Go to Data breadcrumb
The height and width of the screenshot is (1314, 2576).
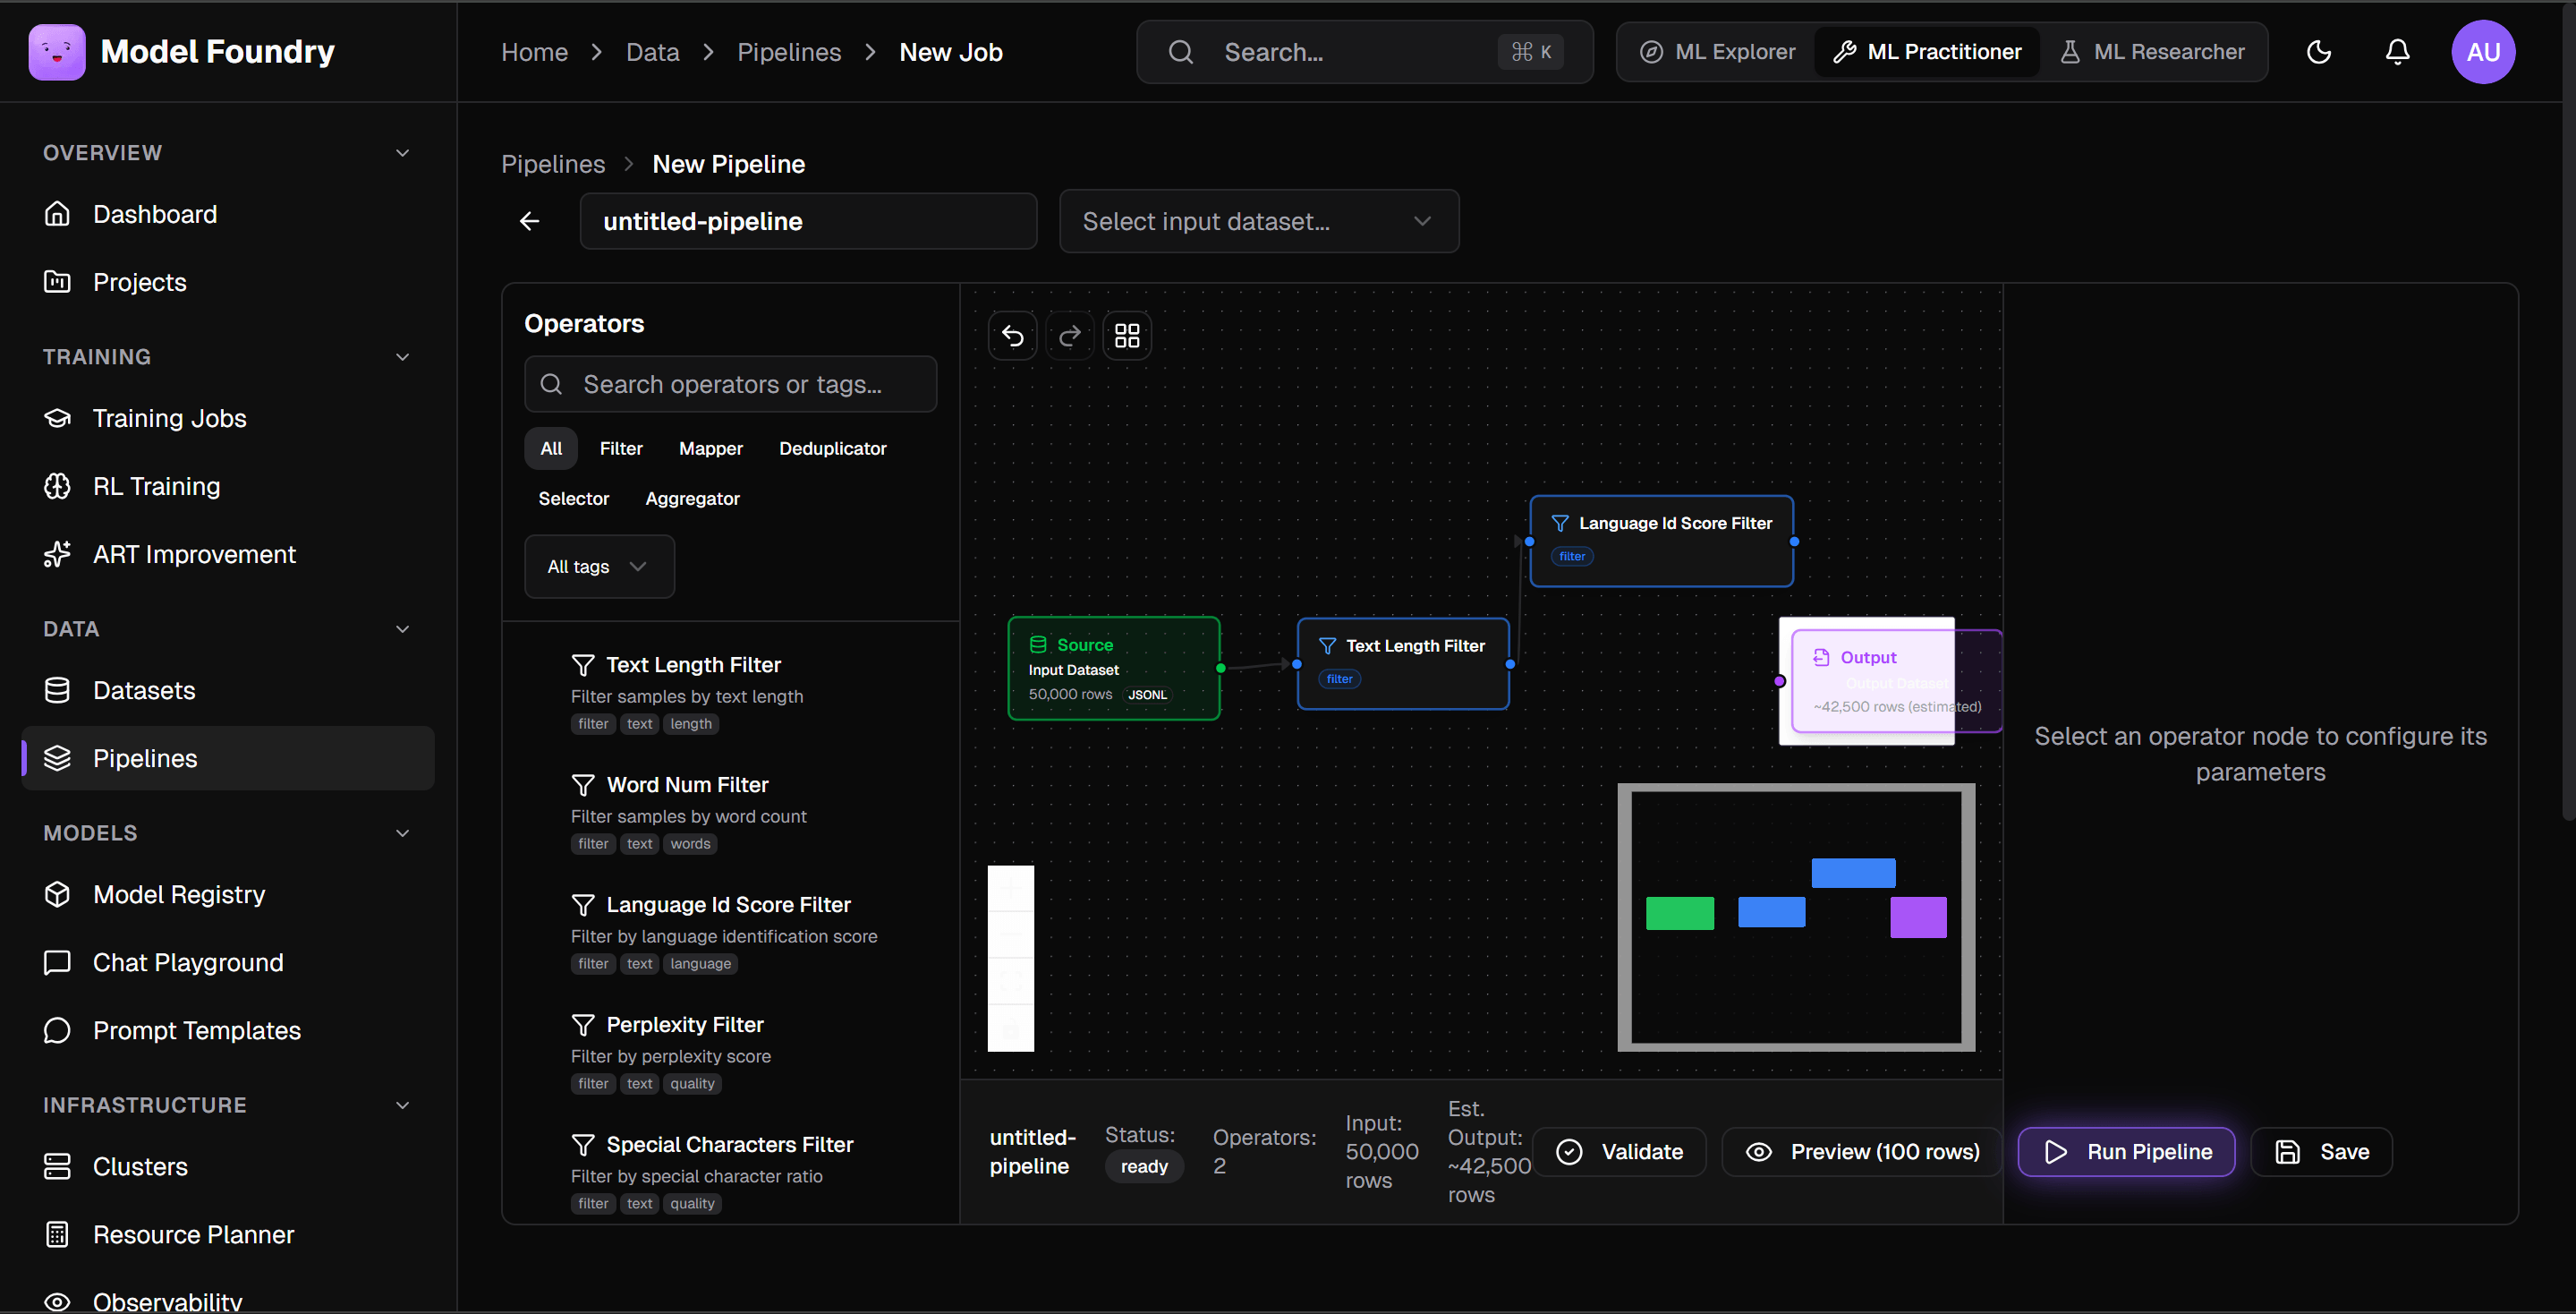(652, 52)
